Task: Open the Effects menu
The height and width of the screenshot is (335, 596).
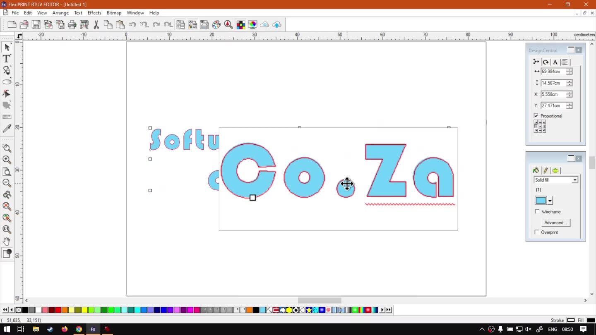Action: [x=94, y=13]
